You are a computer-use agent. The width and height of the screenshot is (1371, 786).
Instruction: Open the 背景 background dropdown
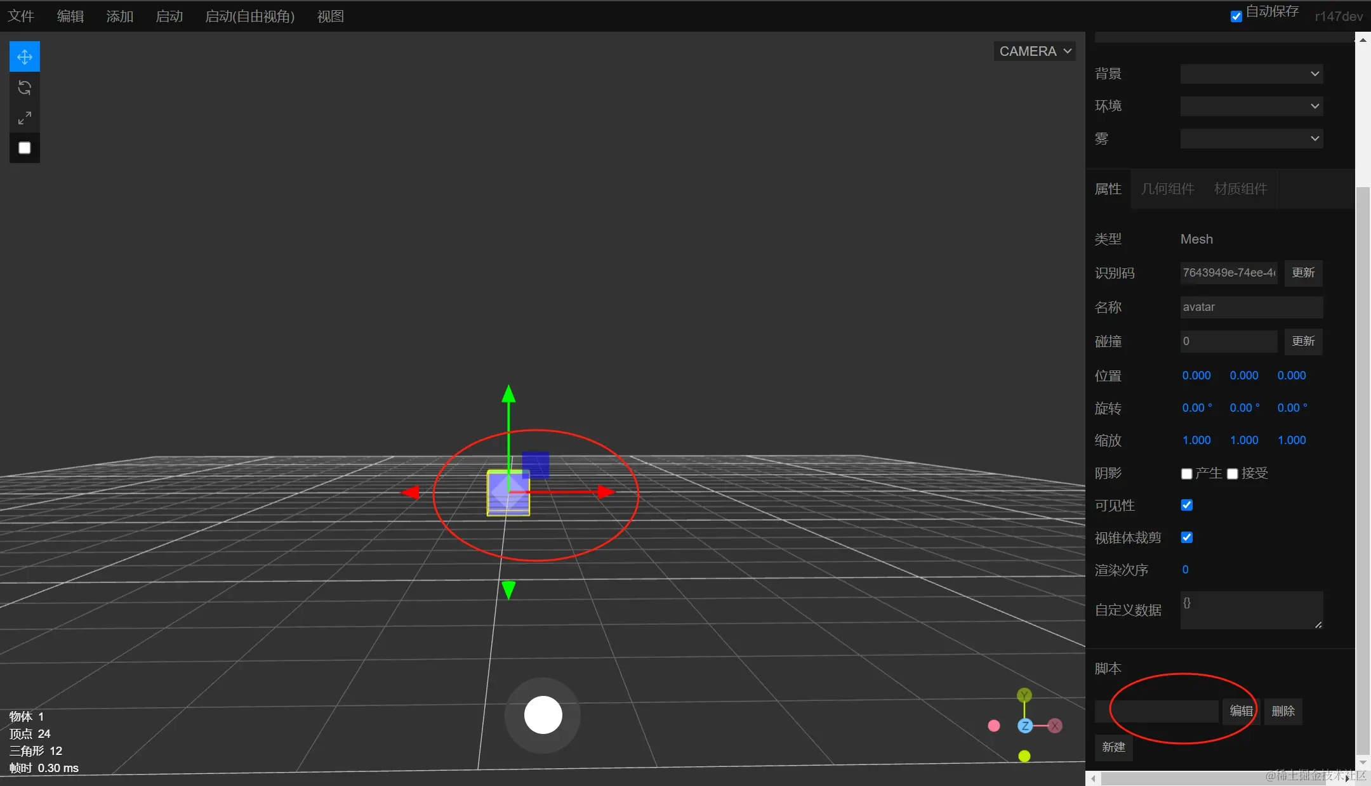pyautogui.click(x=1251, y=74)
